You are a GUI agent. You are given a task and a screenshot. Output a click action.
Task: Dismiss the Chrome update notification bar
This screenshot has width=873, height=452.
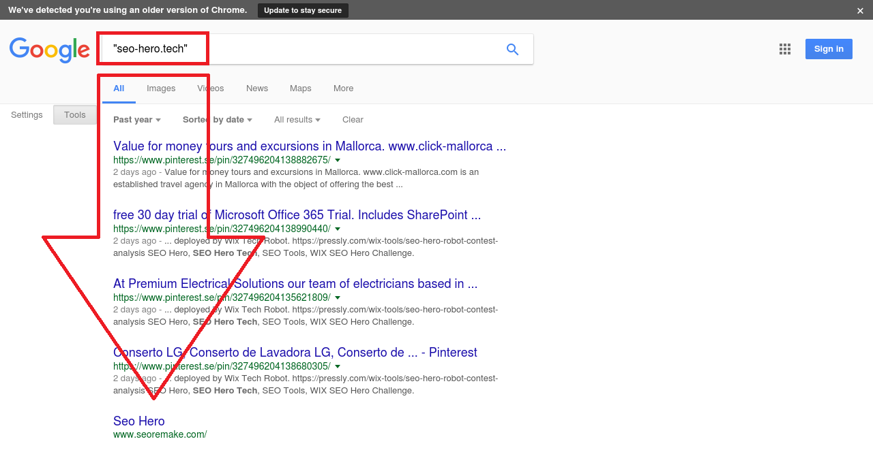tap(860, 10)
